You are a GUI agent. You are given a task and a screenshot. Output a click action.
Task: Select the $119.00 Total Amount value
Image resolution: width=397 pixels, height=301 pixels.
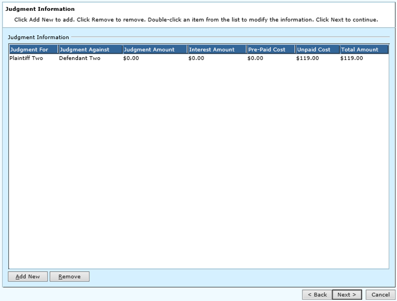point(352,58)
